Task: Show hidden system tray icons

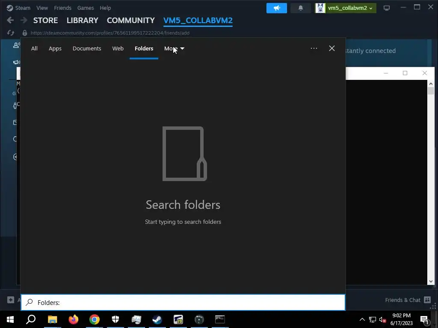Action: pyautogui.click(x=362, y=319)
